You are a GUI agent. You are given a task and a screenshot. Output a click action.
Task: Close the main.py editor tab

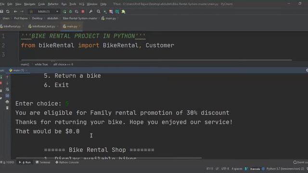[80, 26]
